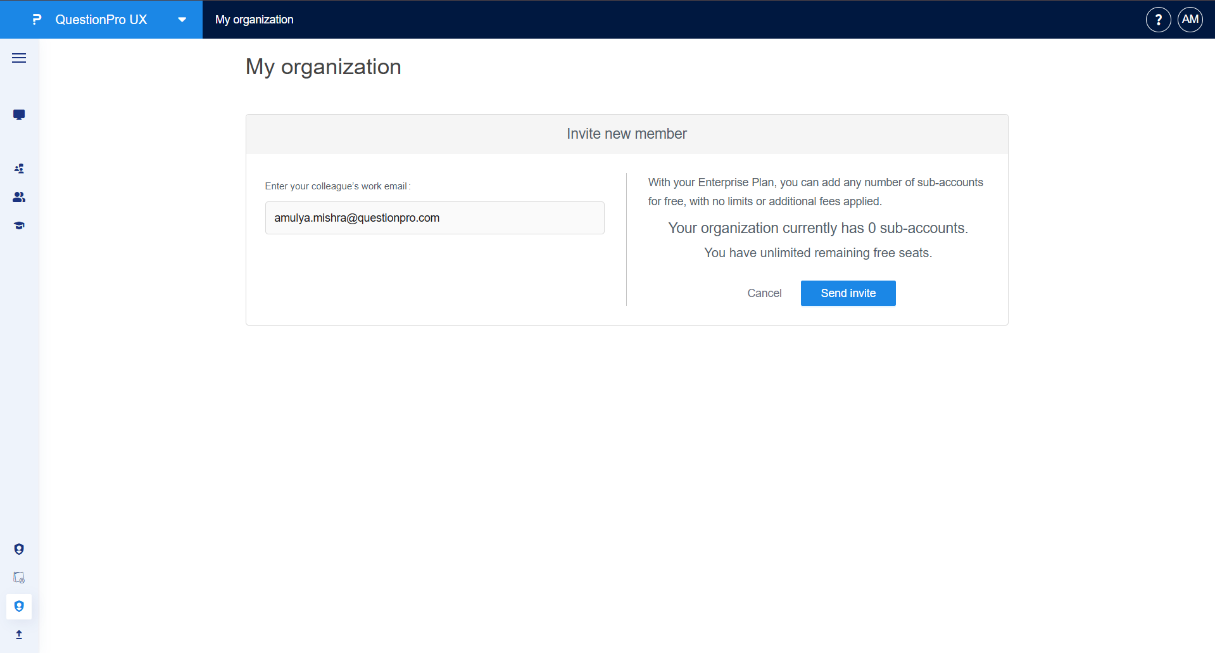The width and height of the screenshot is (1215, 653).
Task: Open the license document icon in sidebar
Action: 18,578
